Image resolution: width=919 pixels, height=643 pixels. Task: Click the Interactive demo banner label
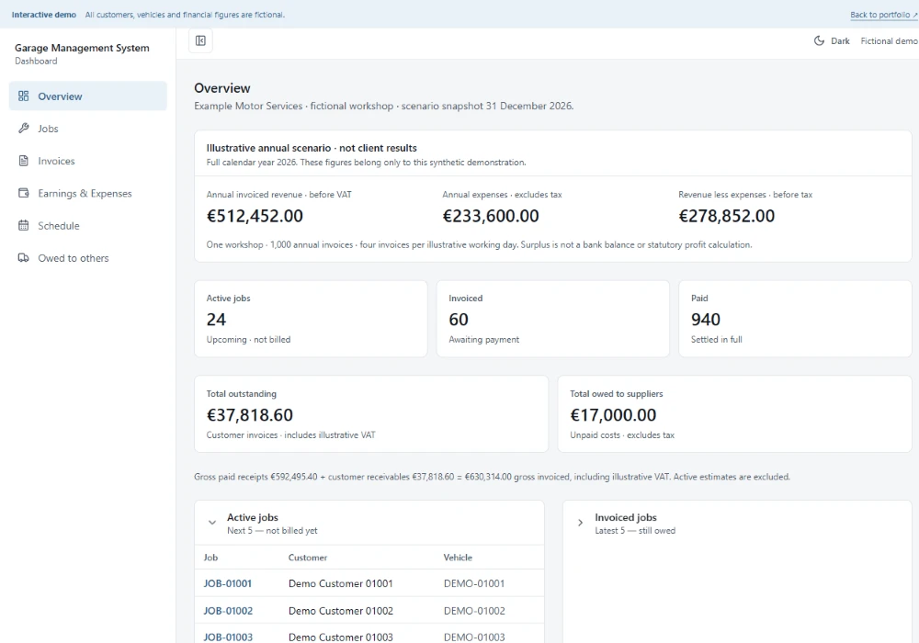coord(44,15)
